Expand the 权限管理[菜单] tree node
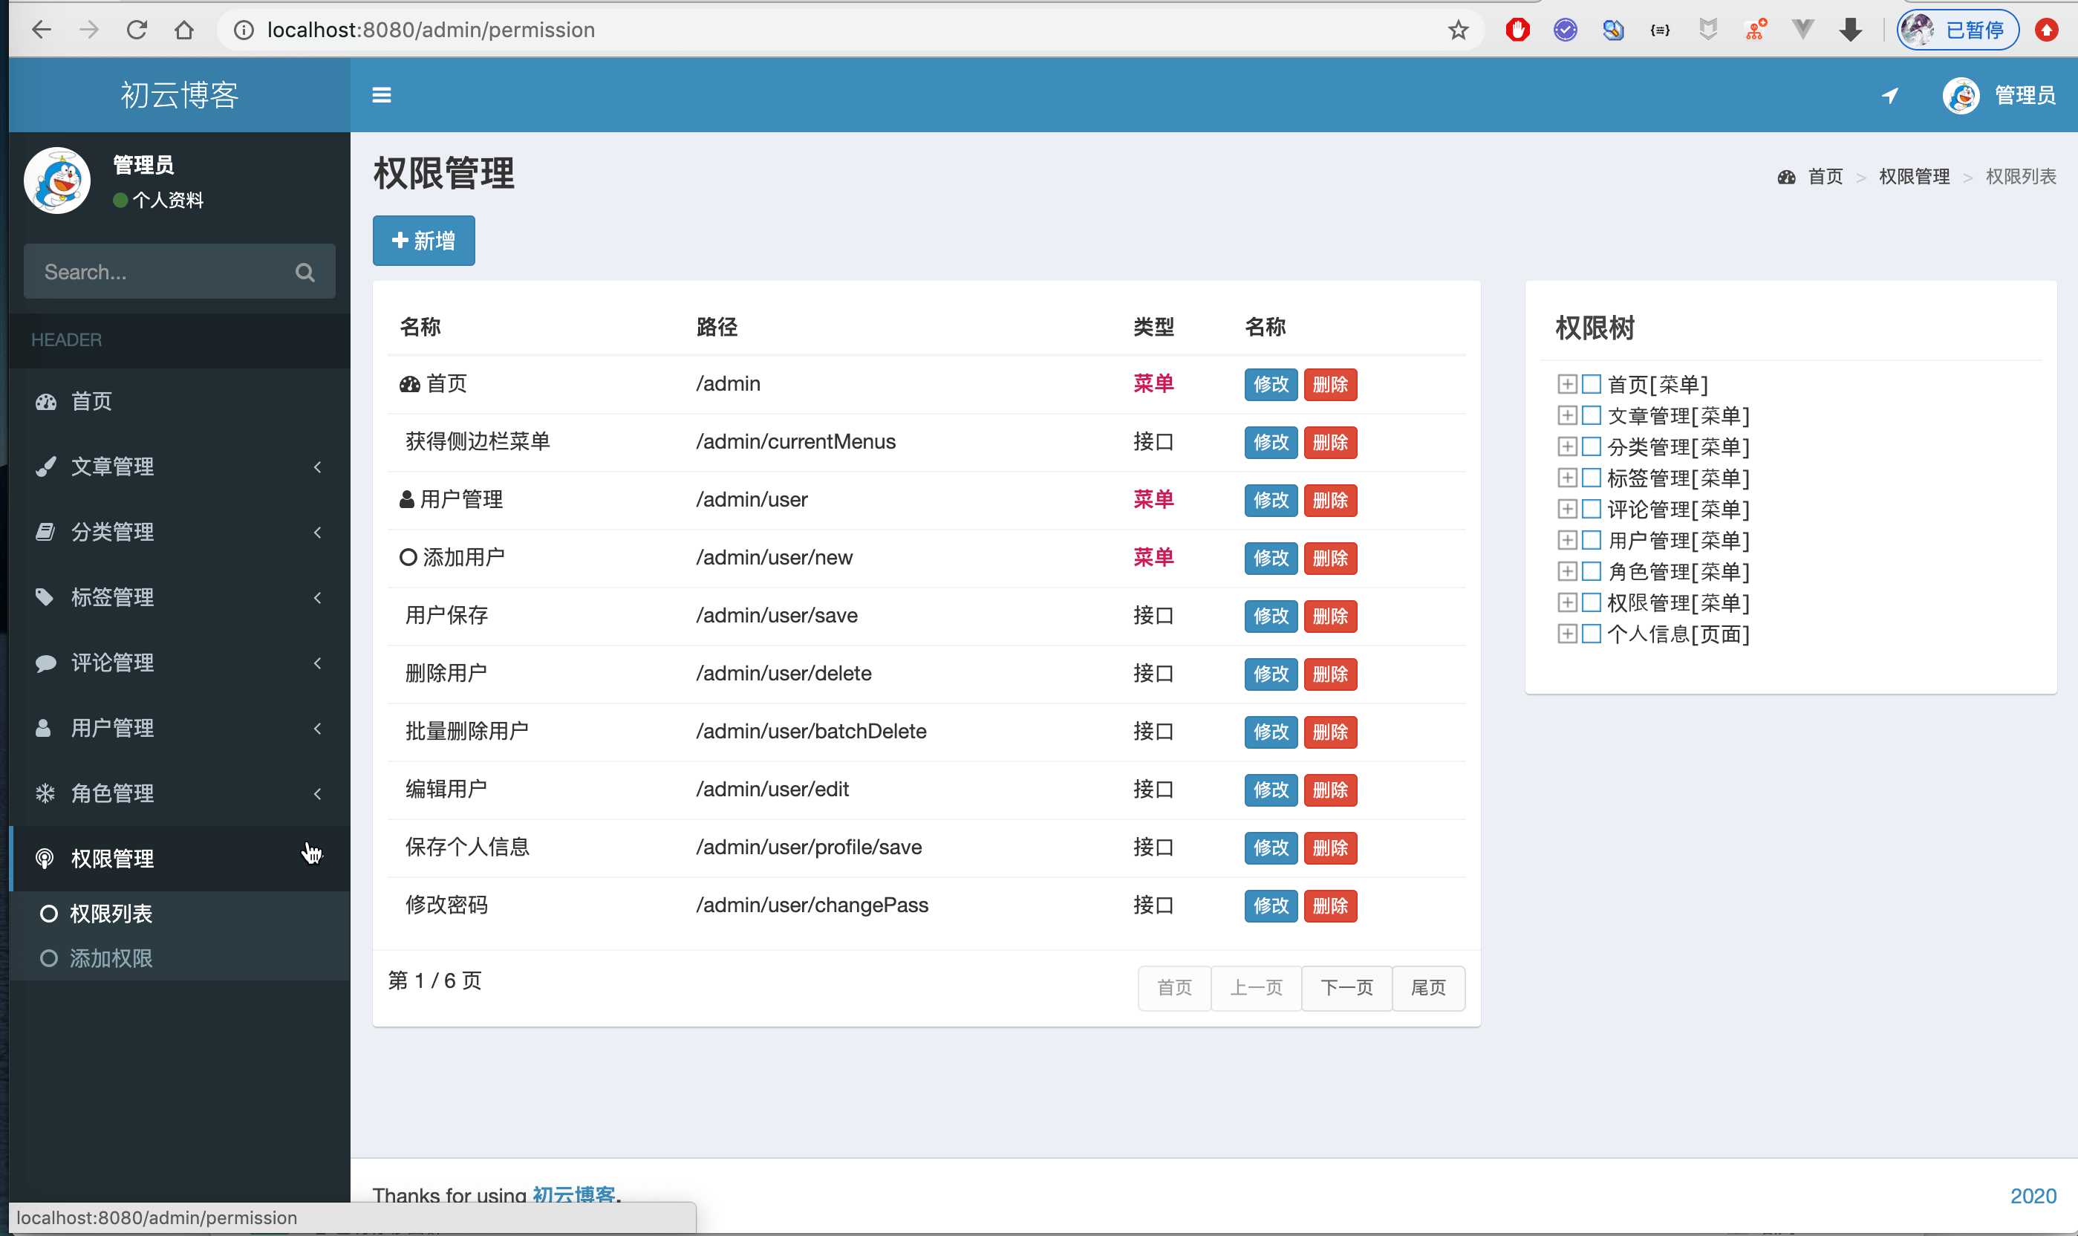The height and width of the screenshot is (1236, 2078). 1567,603
